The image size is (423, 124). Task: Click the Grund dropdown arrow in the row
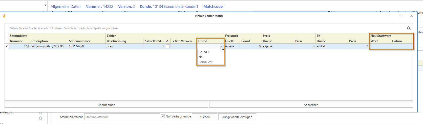click(222, 47)
